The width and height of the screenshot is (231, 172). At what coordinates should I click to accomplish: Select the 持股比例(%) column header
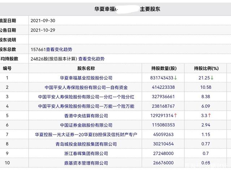pyautogui.click(x=206, y=68)
